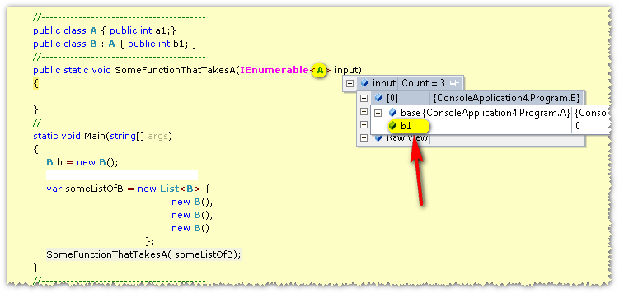
Task: Click the icon beside 'Raw View'
Action: [378, 137]
